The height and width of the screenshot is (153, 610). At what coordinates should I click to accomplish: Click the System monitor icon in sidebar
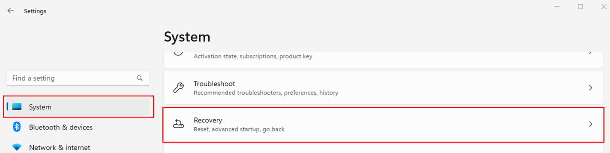[17, 107]
